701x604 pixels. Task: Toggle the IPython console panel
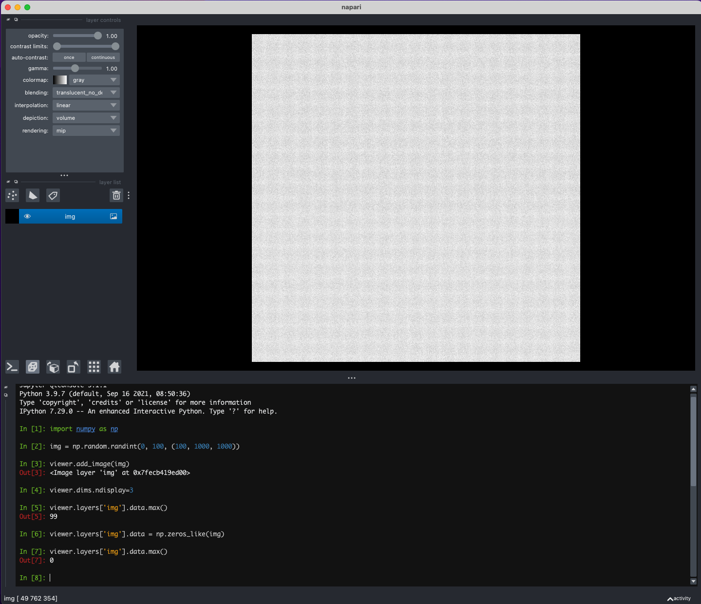12,367
